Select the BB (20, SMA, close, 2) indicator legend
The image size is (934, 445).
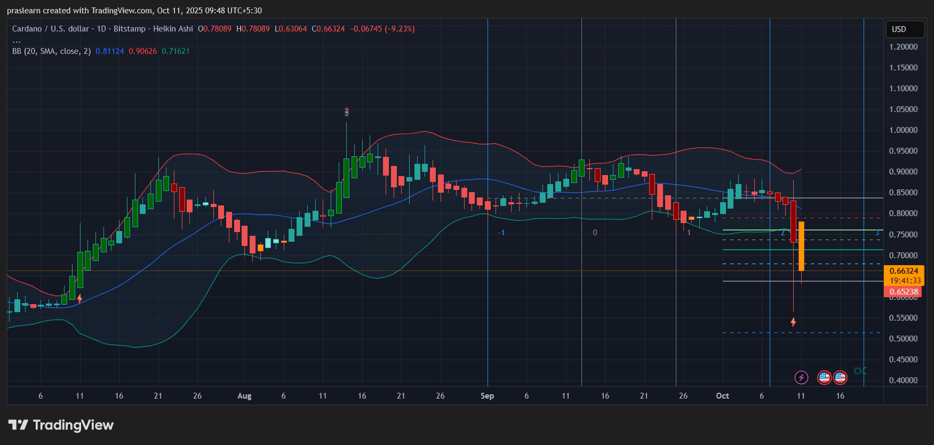point(51,51)
